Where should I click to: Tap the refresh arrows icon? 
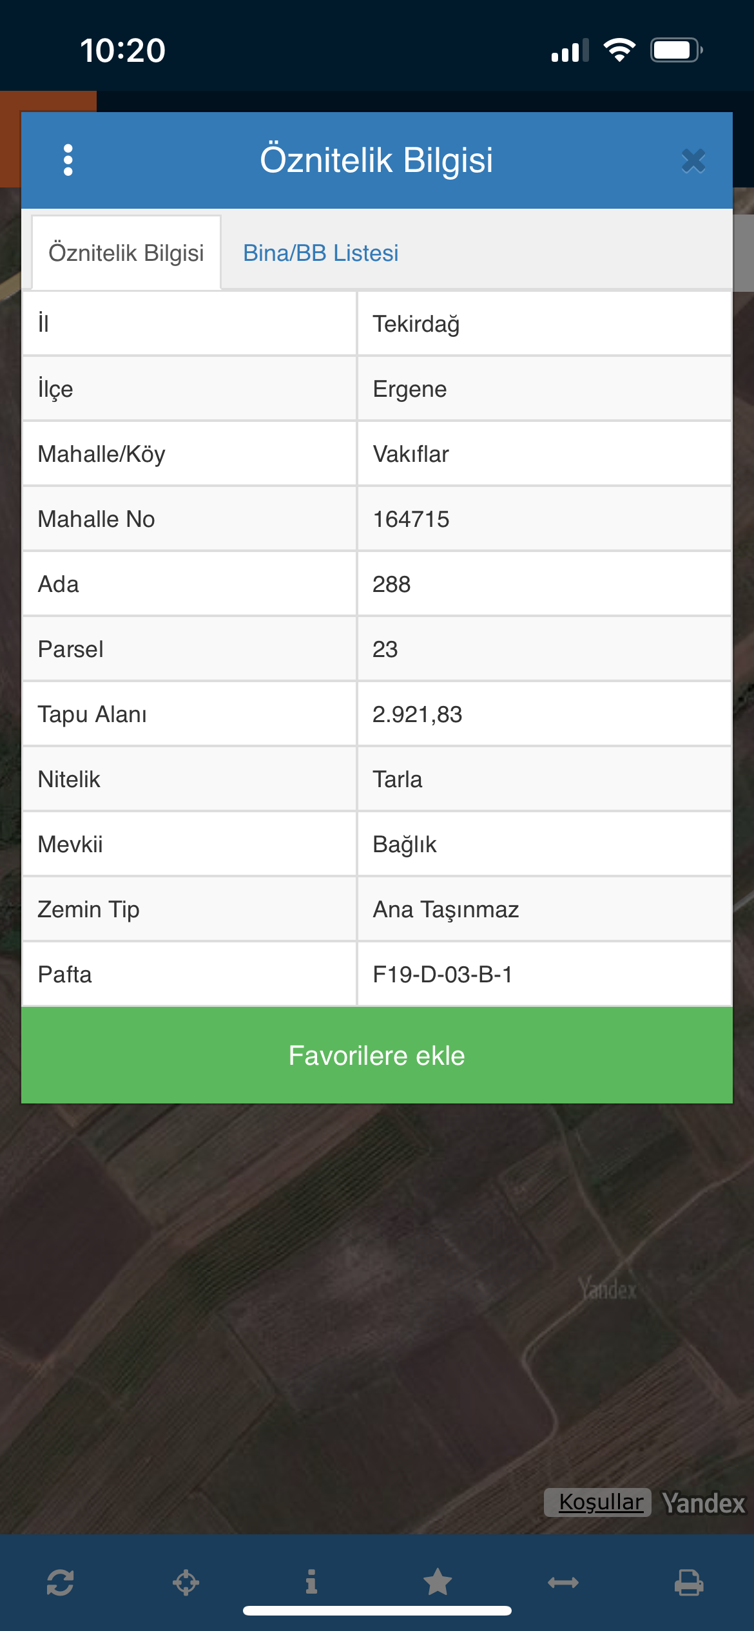[60, 1582]
